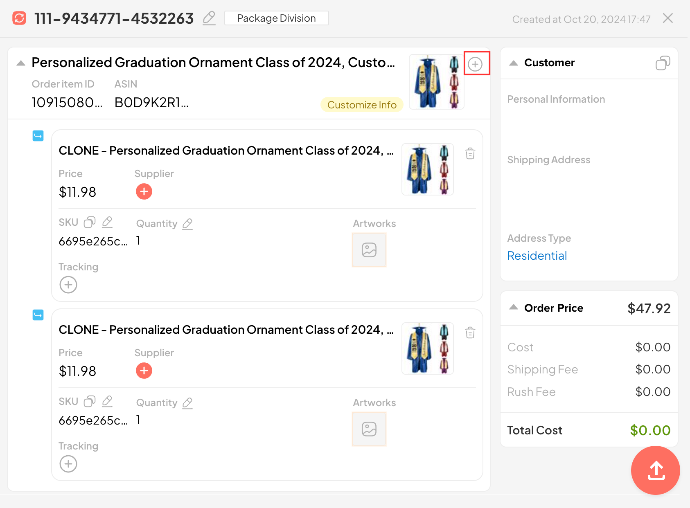Click the orange sync icon beside order number
The height and width of the screenshot is (508, 690).
[x=19, y=18]
